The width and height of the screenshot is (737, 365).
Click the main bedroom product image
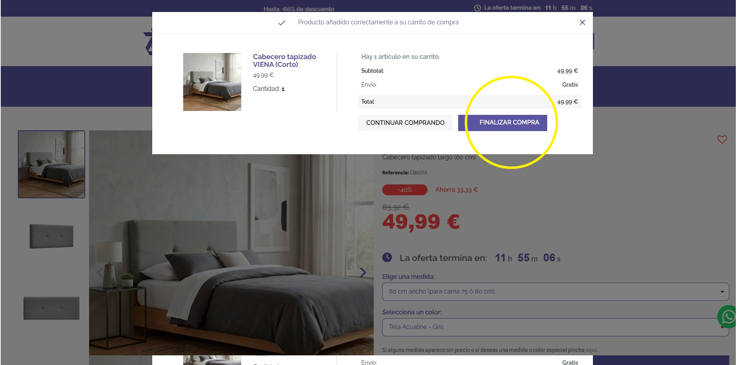tap(231, 255)
